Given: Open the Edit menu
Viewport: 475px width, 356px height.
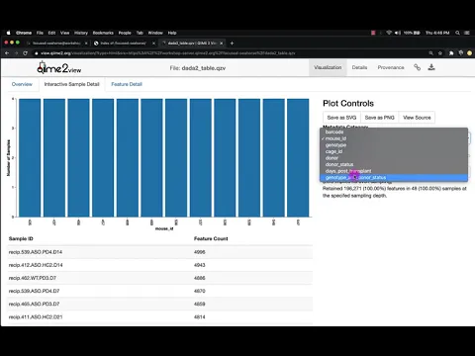Looking at the screenshot, I should [51, 33].
